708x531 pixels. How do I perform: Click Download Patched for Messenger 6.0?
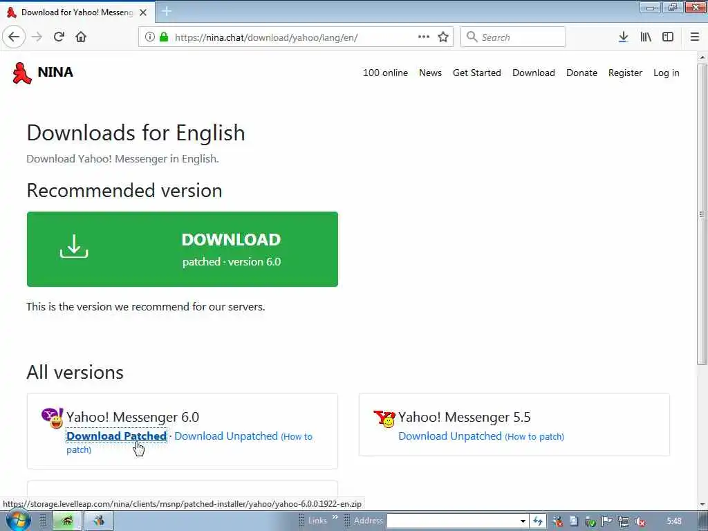[x=116, y=436]
